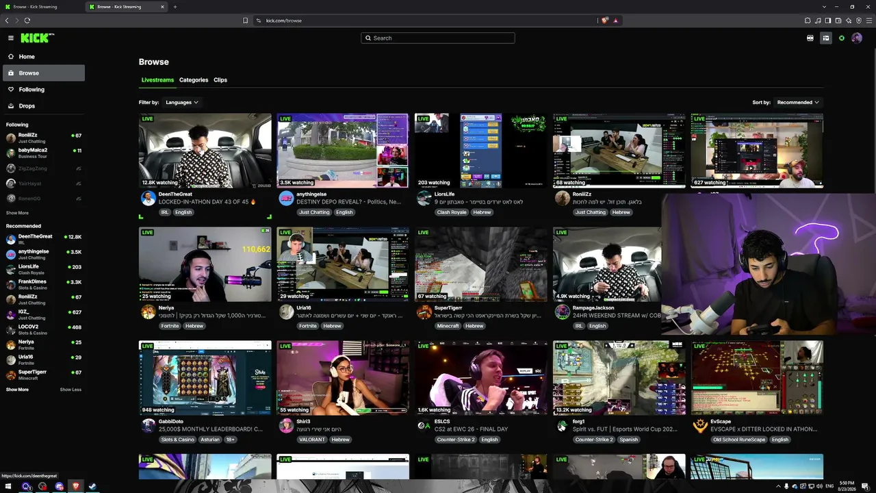Click the green circular Kick icon in header
876x493 pixels.
842,38
